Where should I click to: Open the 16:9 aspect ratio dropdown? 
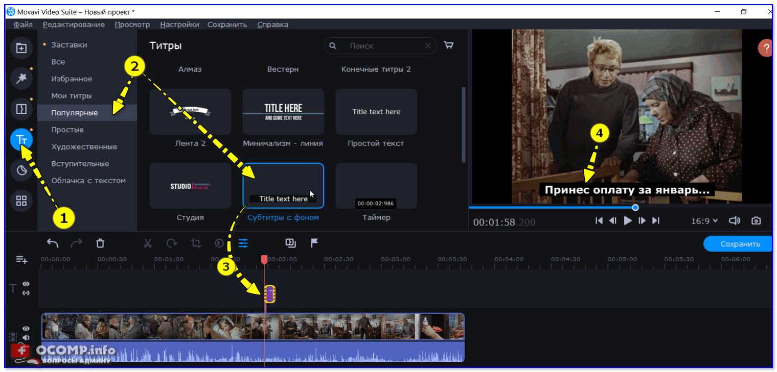[704, 221]
